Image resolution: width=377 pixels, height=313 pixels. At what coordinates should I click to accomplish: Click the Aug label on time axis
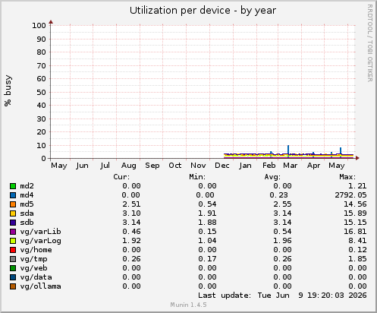pyautogui.click(x=129, y=166)
